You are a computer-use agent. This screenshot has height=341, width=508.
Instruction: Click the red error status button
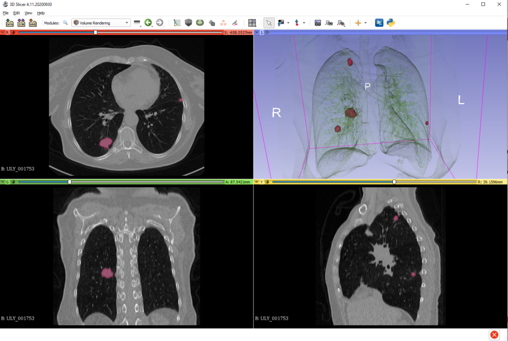coord(494,335)
